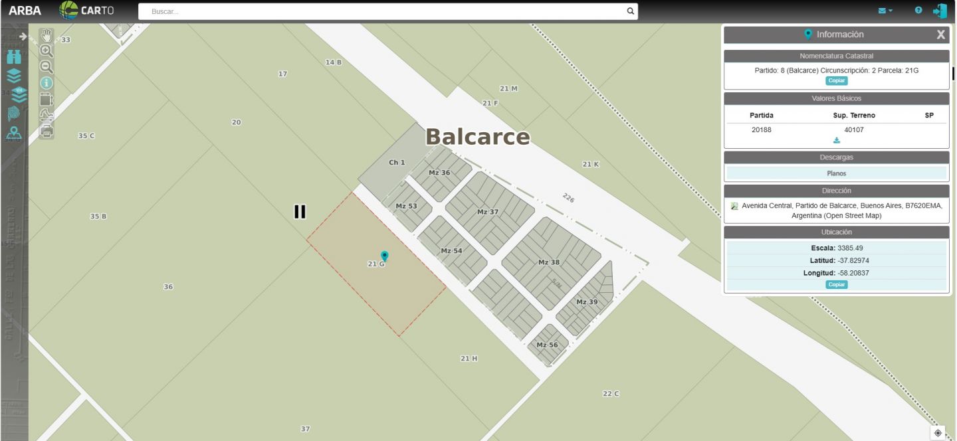Click the Partida value 20188
The height and width of the screenshot is (441, 957).
(x=762, y=130)
